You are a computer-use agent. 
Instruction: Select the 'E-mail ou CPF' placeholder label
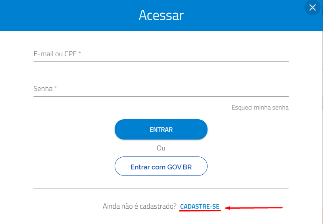[x=55, y=54]
